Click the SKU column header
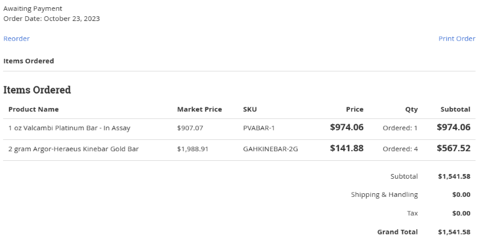 coord(250,109)
